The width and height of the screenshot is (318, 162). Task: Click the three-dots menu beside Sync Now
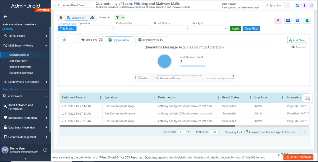287,6
